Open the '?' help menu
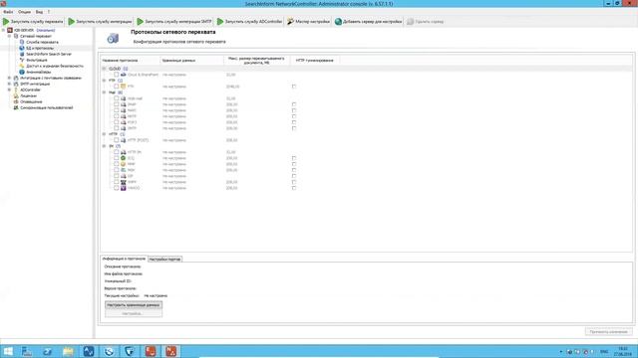Screen dimensions: 638x358 [x=49, y=12]
